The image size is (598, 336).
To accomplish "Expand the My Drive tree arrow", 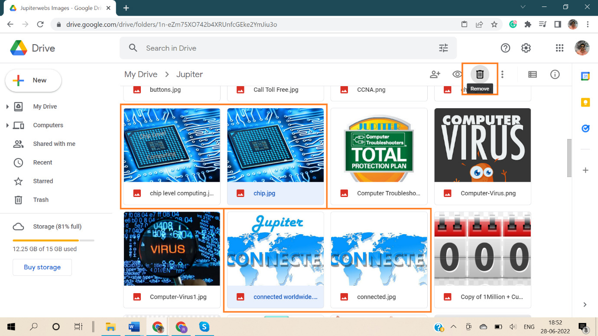I will coord(7,107).
